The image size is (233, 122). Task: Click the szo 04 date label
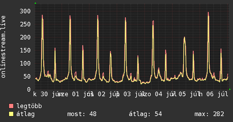click(x=151, y=94)
